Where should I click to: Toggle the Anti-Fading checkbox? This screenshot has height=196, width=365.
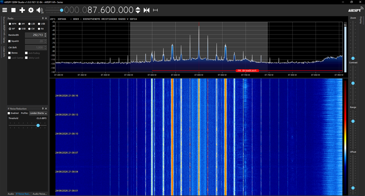(26, 53)
